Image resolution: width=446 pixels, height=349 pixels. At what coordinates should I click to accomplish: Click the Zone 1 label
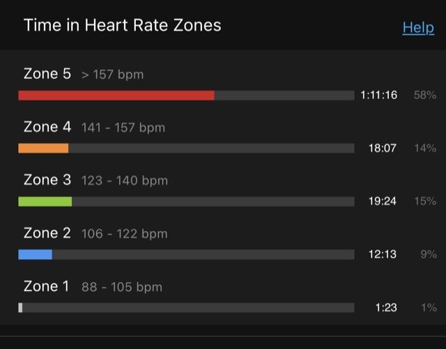point(47,286)
